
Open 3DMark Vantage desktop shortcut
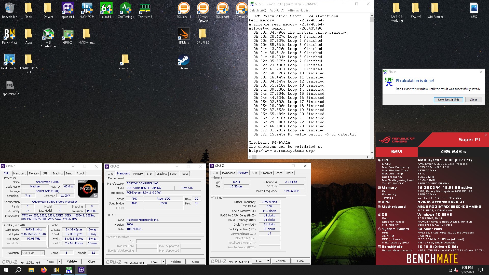(x=203, y=12)
